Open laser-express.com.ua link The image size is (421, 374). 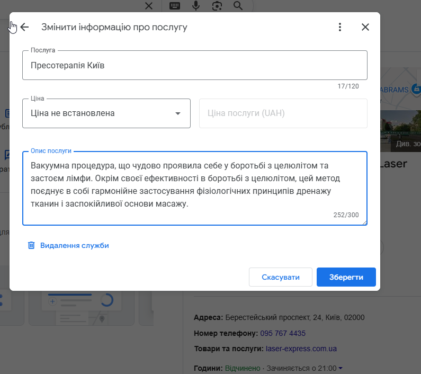click(x=301, y=349)
